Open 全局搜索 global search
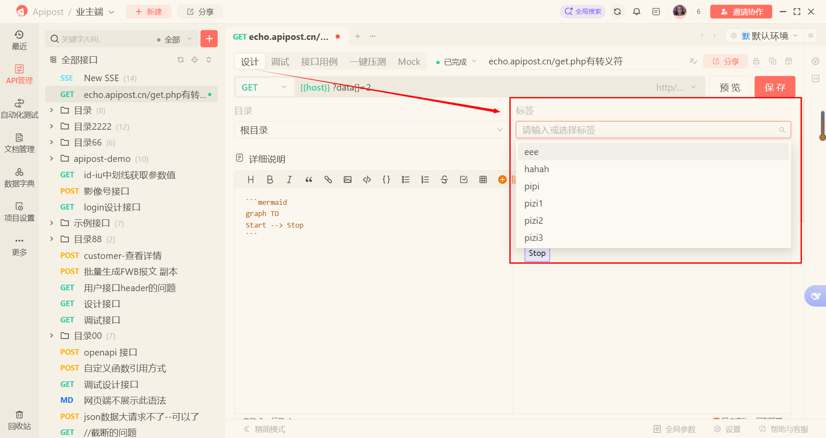The width and height of the screenshot is (826, 438). [x=583, y=12]
